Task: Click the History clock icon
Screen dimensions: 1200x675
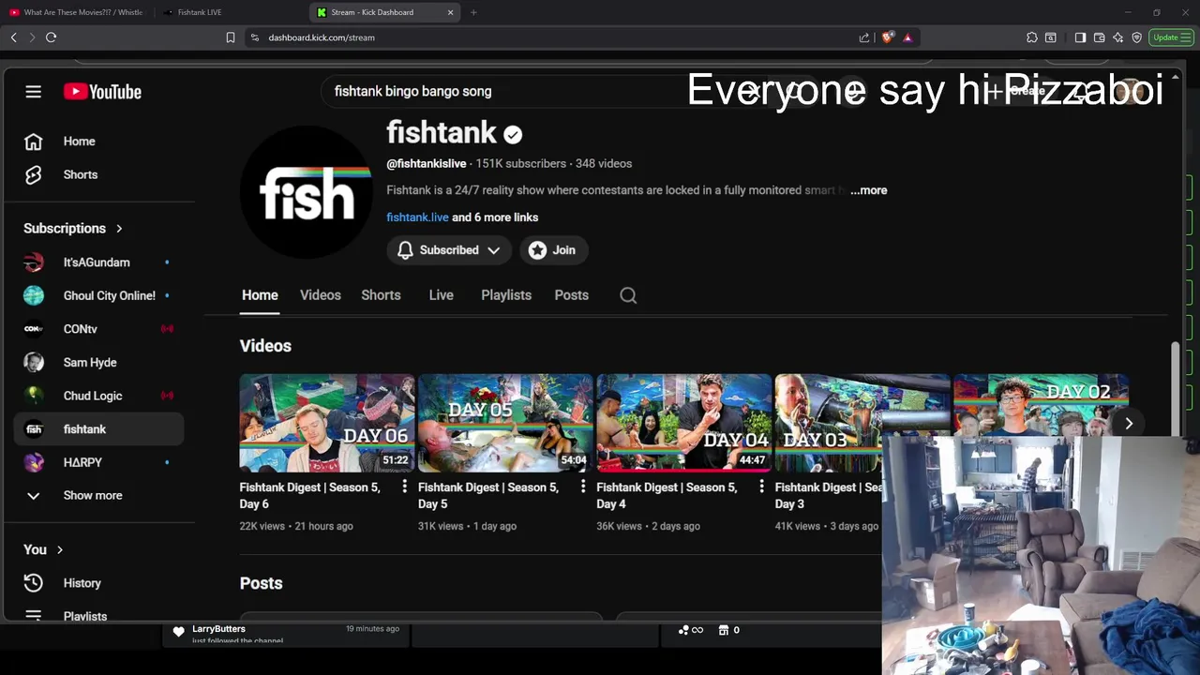Action: point(34,583)
